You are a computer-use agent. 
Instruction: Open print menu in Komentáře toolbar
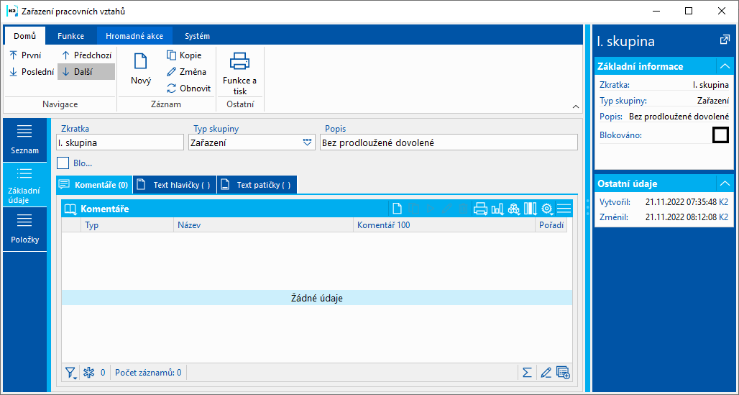(480, 209)
